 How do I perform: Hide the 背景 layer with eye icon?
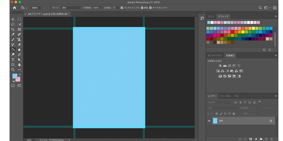[x=209, y=121]
